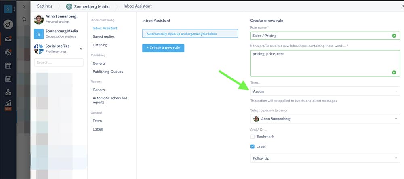
Task: Open Automatic scheduled reports settings
Action: click(110, 100)
